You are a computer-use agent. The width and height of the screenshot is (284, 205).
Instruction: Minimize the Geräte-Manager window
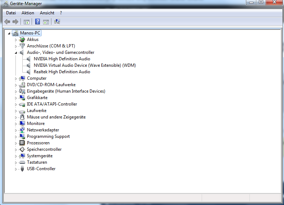click(251, 3)
